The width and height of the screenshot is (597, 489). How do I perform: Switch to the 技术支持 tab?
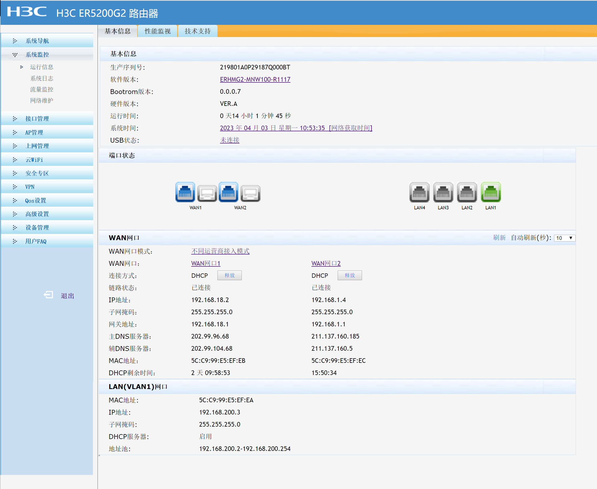[197, 31]
